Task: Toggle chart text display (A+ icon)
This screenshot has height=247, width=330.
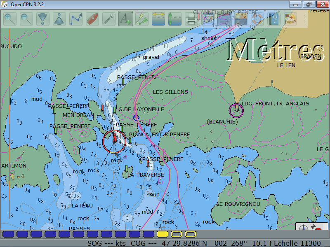Action: pyautogui.click(x=125, y=19)
